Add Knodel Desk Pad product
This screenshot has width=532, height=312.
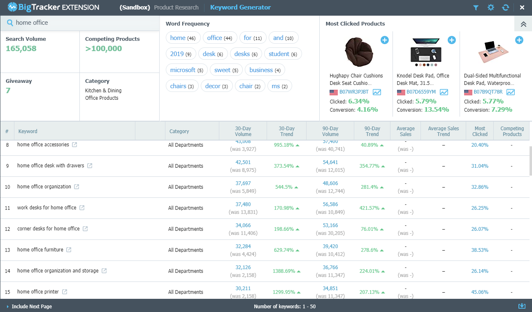click(452, 40)
